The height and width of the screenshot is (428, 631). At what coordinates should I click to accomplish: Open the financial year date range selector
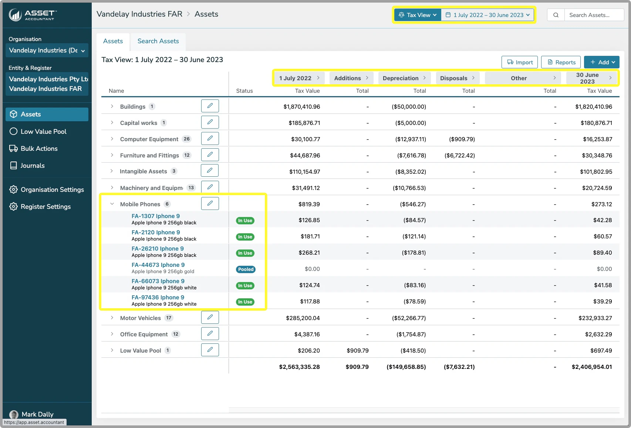coord(487,15)
